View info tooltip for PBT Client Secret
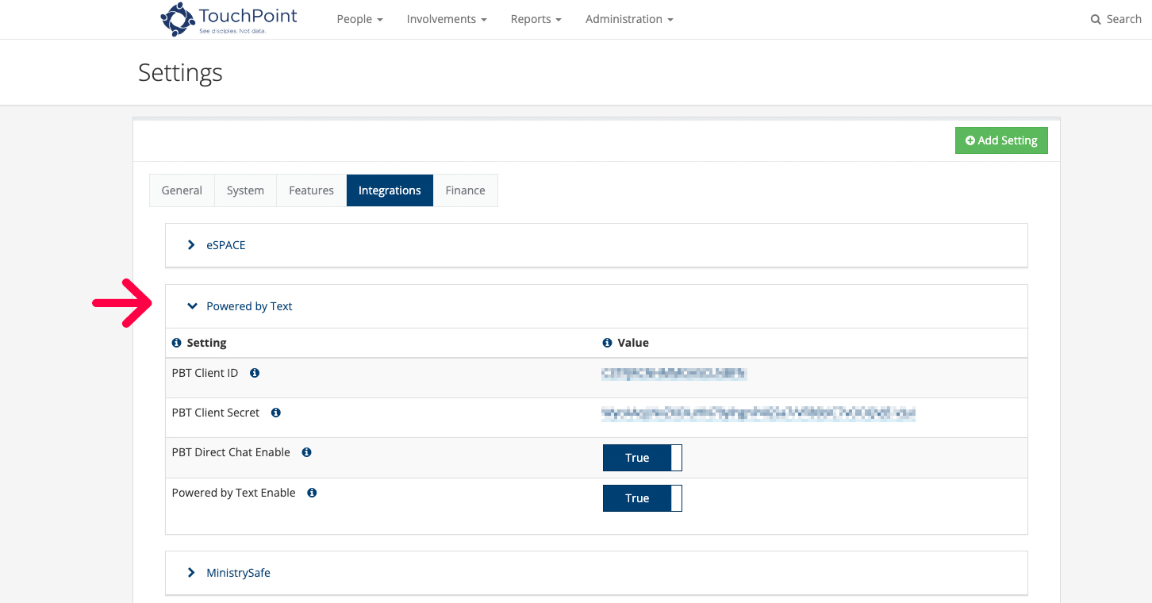The width and height of the screenshot is (1152, 603). coord(275,413)
